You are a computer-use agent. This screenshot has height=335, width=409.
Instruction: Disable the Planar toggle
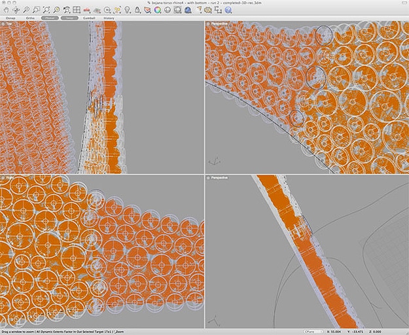coord(50,18)
